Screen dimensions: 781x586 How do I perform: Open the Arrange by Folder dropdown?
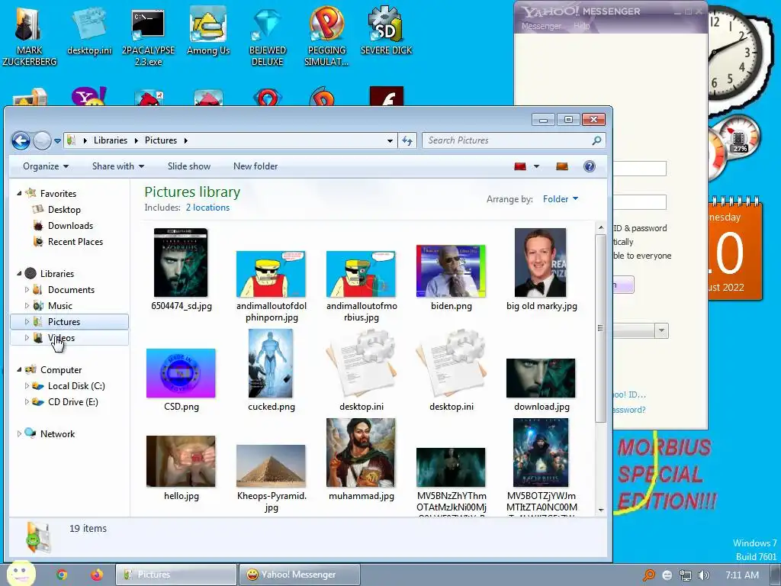[x=561, y=199]
